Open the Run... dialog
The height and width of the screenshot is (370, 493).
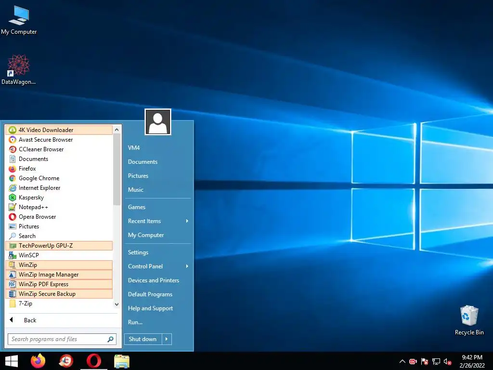(x=158, y=322)
